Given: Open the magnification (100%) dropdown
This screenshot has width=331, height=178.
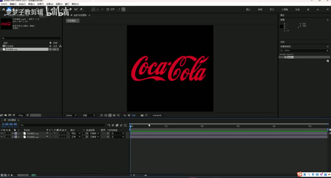Looking at the screenshot, I should click(71, 115).
